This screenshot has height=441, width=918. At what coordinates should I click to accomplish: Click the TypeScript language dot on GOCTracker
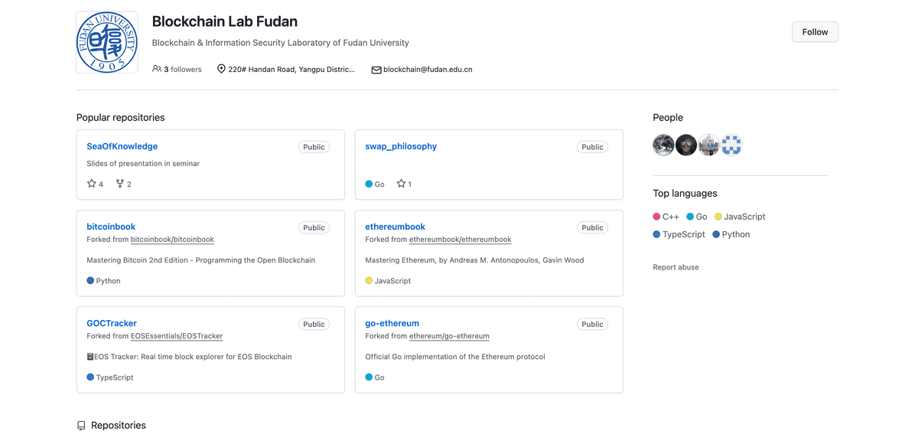coord(90,377)
